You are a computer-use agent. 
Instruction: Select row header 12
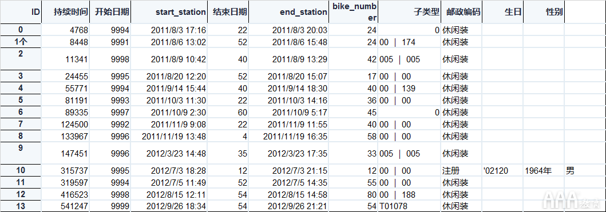(21, 195)
